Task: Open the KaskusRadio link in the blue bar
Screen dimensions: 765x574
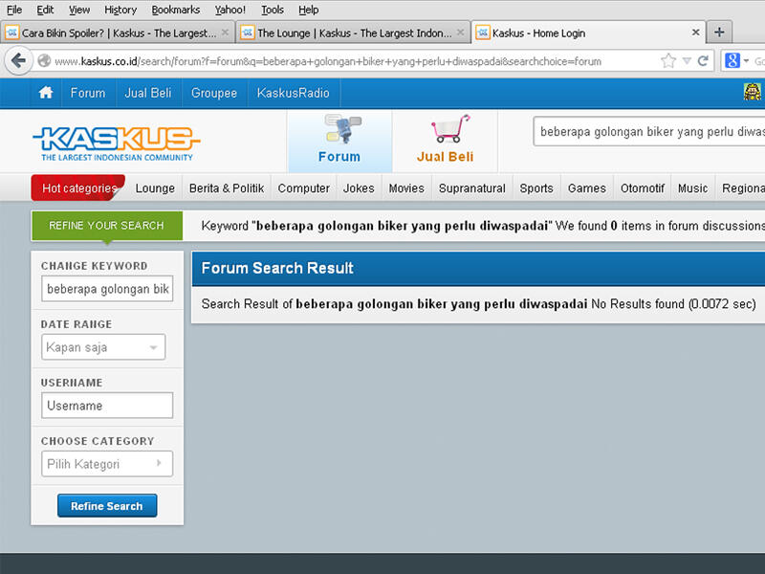Action: pos(293,93)
